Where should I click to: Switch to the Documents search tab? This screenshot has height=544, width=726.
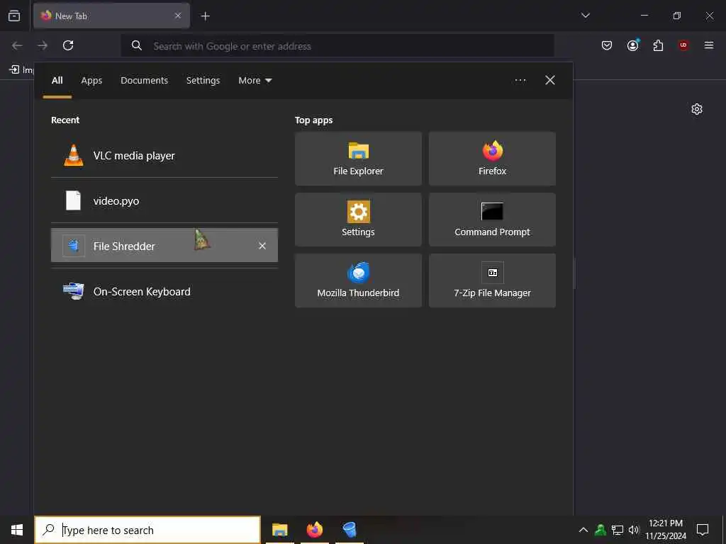(x=144, y=81)
